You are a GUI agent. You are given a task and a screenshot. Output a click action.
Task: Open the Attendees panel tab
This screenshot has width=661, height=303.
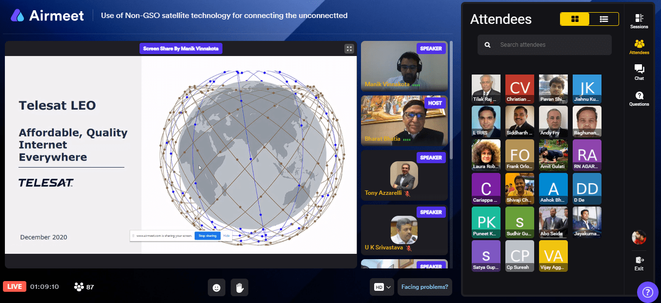639,47
